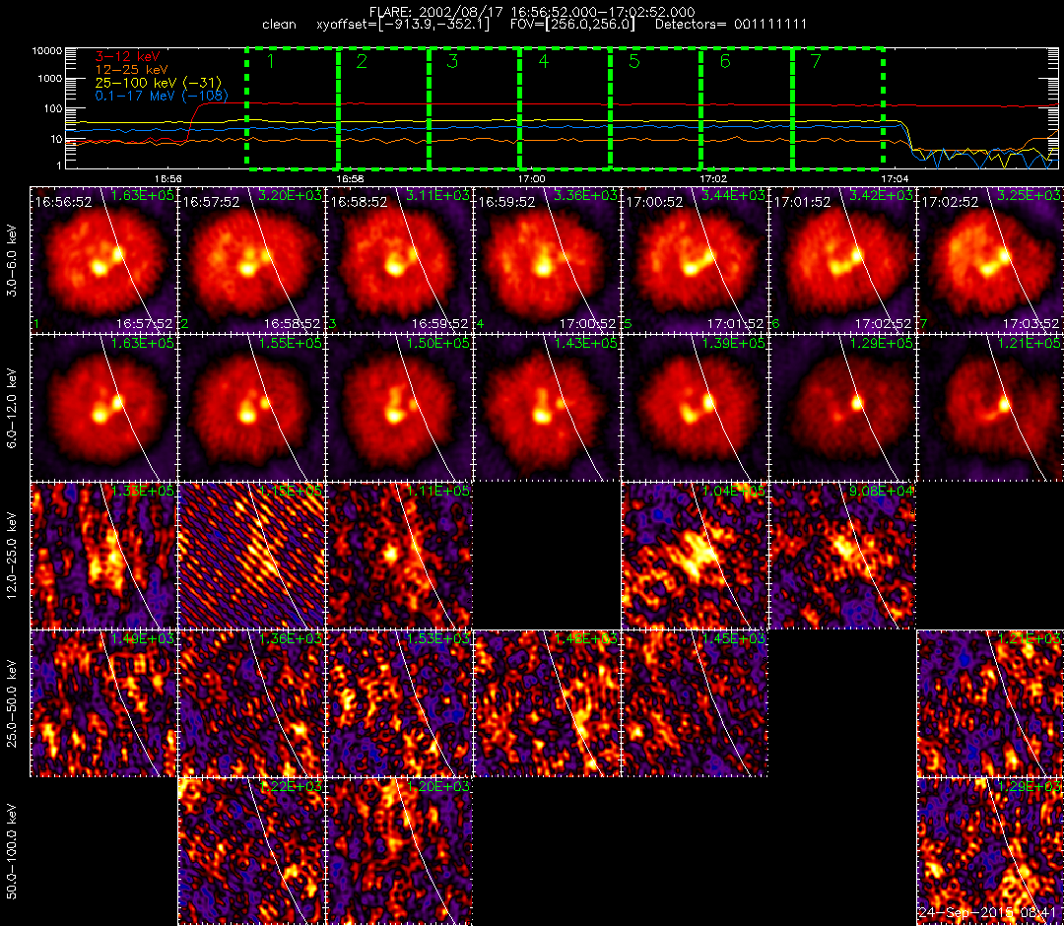Open the 50-100 keV image labeled 1.29E+03
Screen dimensions: 1064x926
point(991,851)
